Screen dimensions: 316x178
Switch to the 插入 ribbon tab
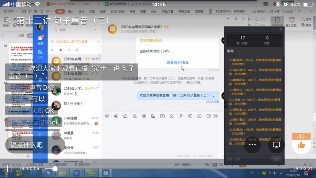coord(71,11)
